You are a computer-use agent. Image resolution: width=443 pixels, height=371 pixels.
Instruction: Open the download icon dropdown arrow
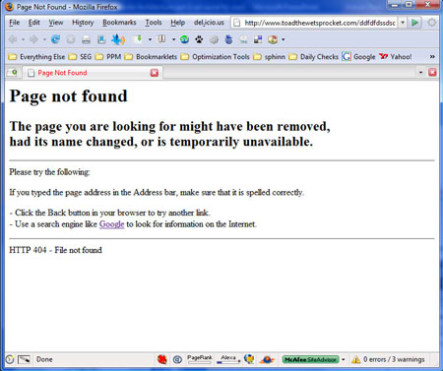click(x=150, y=40)
